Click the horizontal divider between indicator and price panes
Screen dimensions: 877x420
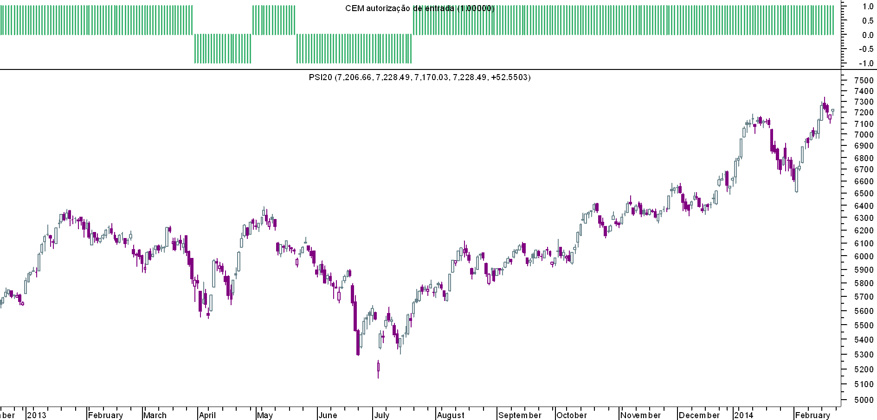(x=420, y=70)
